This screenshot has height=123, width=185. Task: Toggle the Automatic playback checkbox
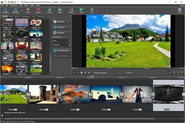point(92,73)
